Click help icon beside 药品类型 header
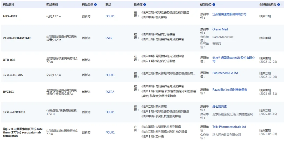The height and width of the screenshot is (142, 284). point(95,5)
